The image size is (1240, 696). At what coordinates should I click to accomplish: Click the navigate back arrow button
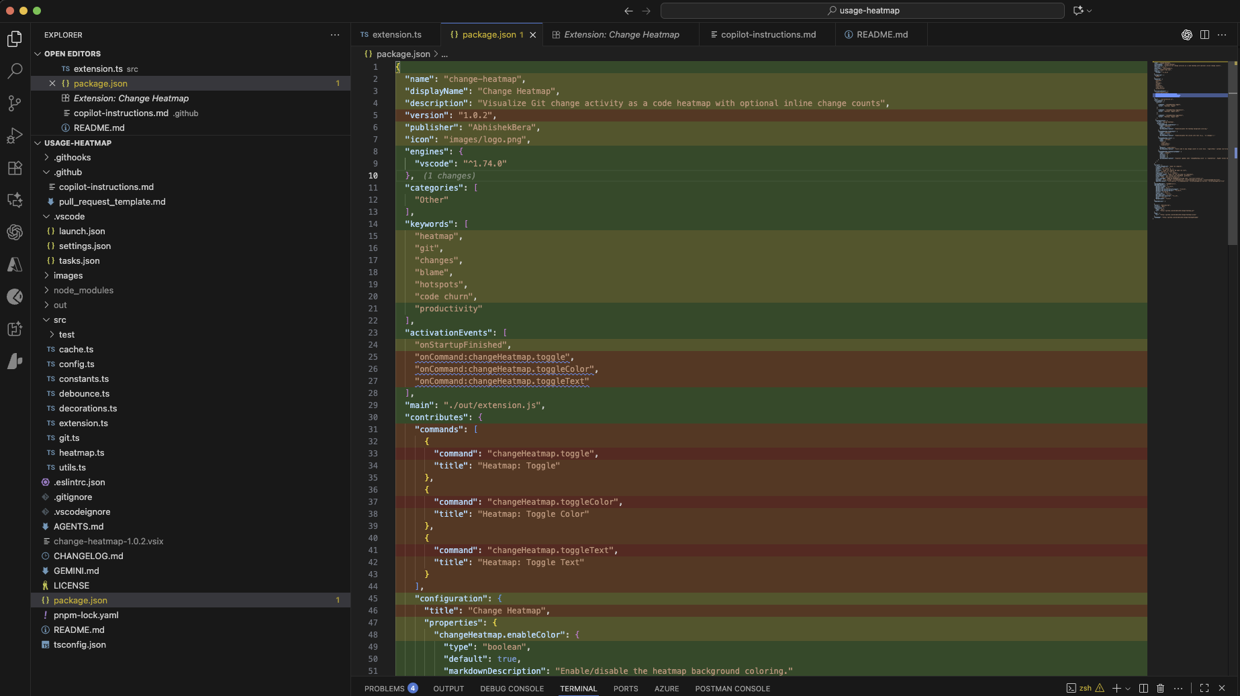coord(628,11)
